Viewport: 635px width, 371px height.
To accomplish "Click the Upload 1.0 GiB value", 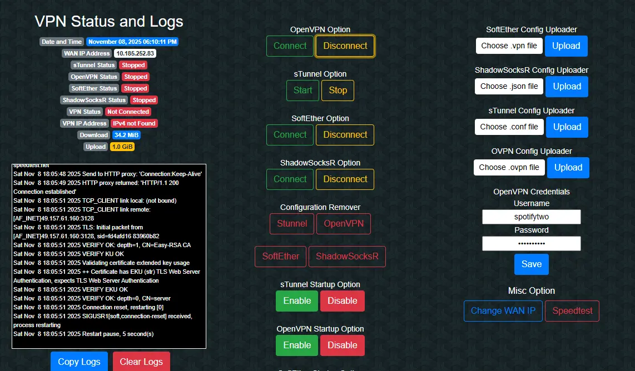I will 122,147.
